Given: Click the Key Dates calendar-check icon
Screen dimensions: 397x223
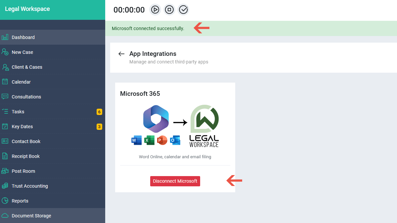Looking at the screenshot, I should [5, 127].
